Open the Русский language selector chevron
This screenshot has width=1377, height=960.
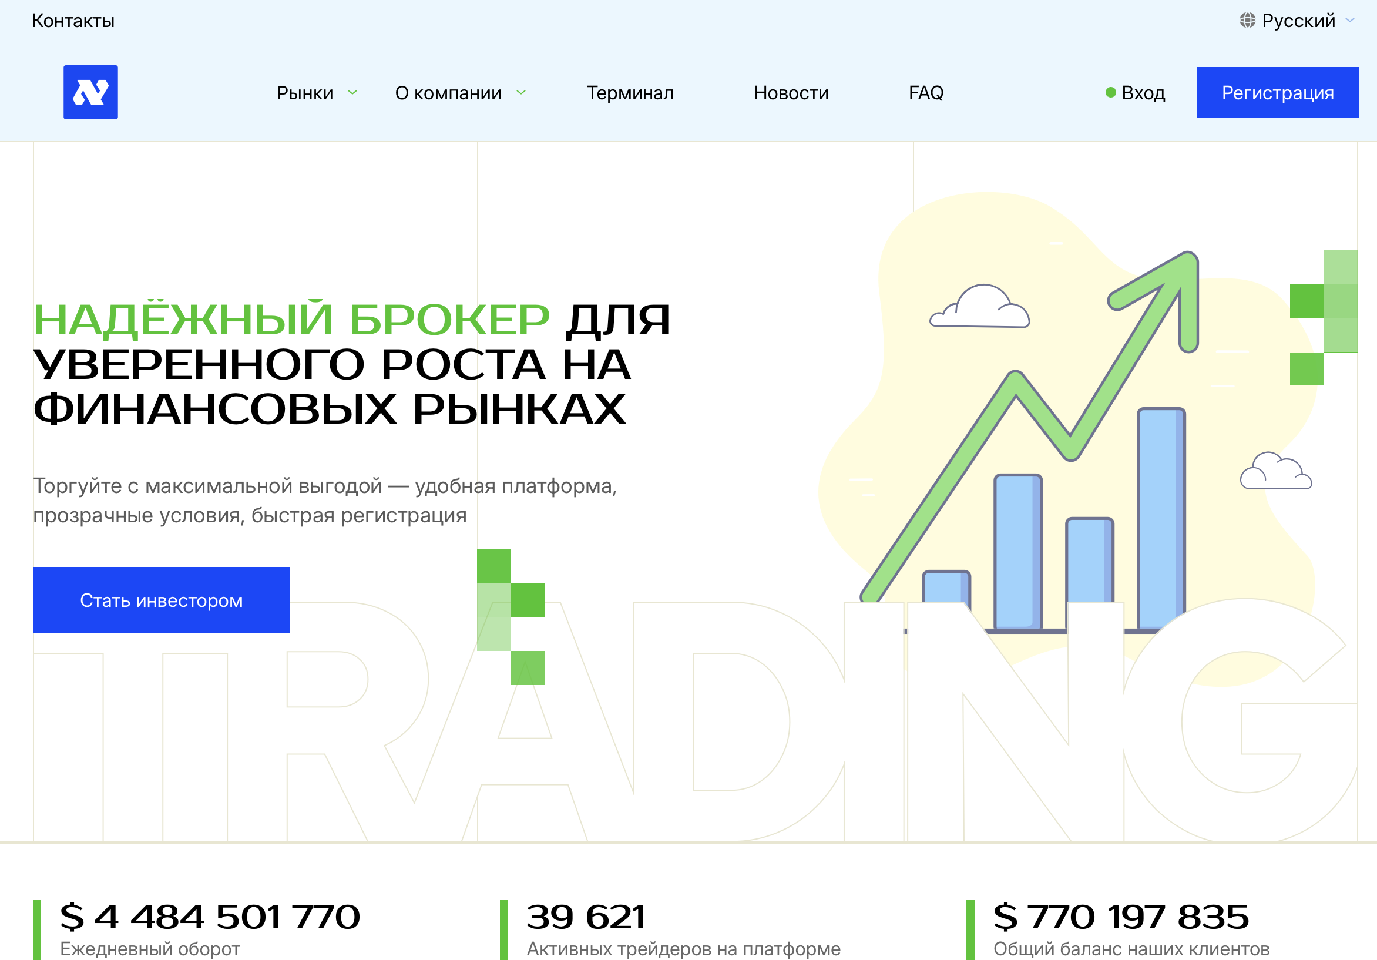point(1349,21)
